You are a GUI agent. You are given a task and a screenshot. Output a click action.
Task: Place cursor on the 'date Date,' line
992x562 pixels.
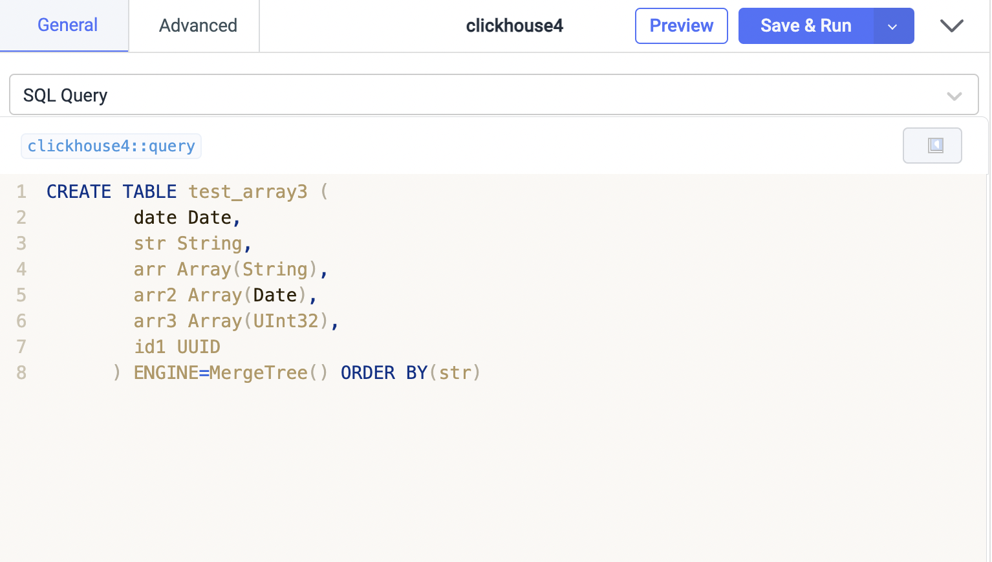[187, 218]
